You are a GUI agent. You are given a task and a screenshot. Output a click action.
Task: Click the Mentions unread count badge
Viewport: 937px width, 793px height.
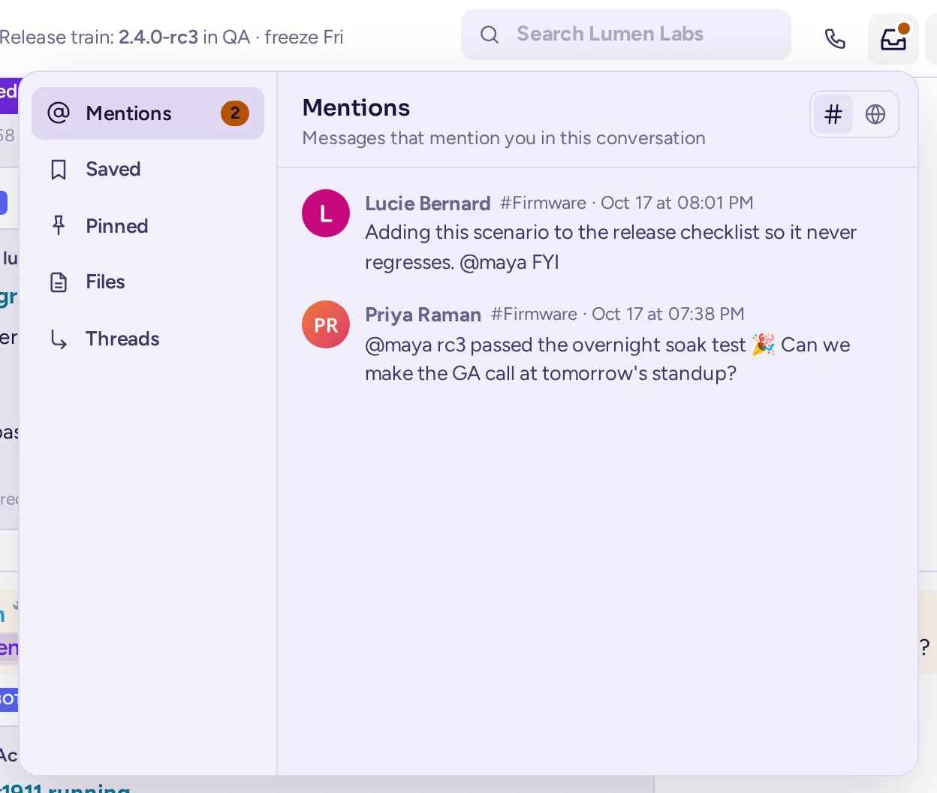point(235,113)
